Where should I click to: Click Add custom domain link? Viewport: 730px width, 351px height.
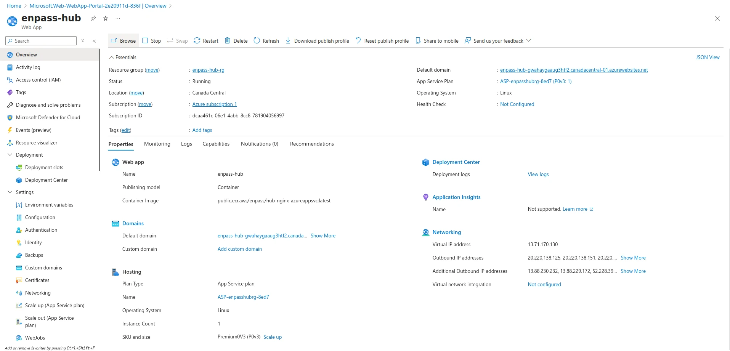tap(240, 249)
